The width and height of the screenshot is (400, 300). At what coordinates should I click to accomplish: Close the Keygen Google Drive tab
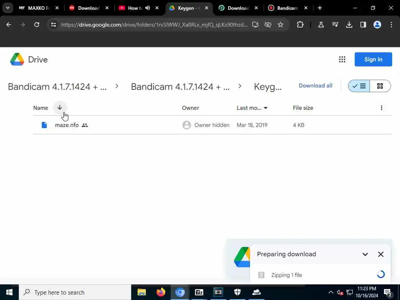point(207,8)
